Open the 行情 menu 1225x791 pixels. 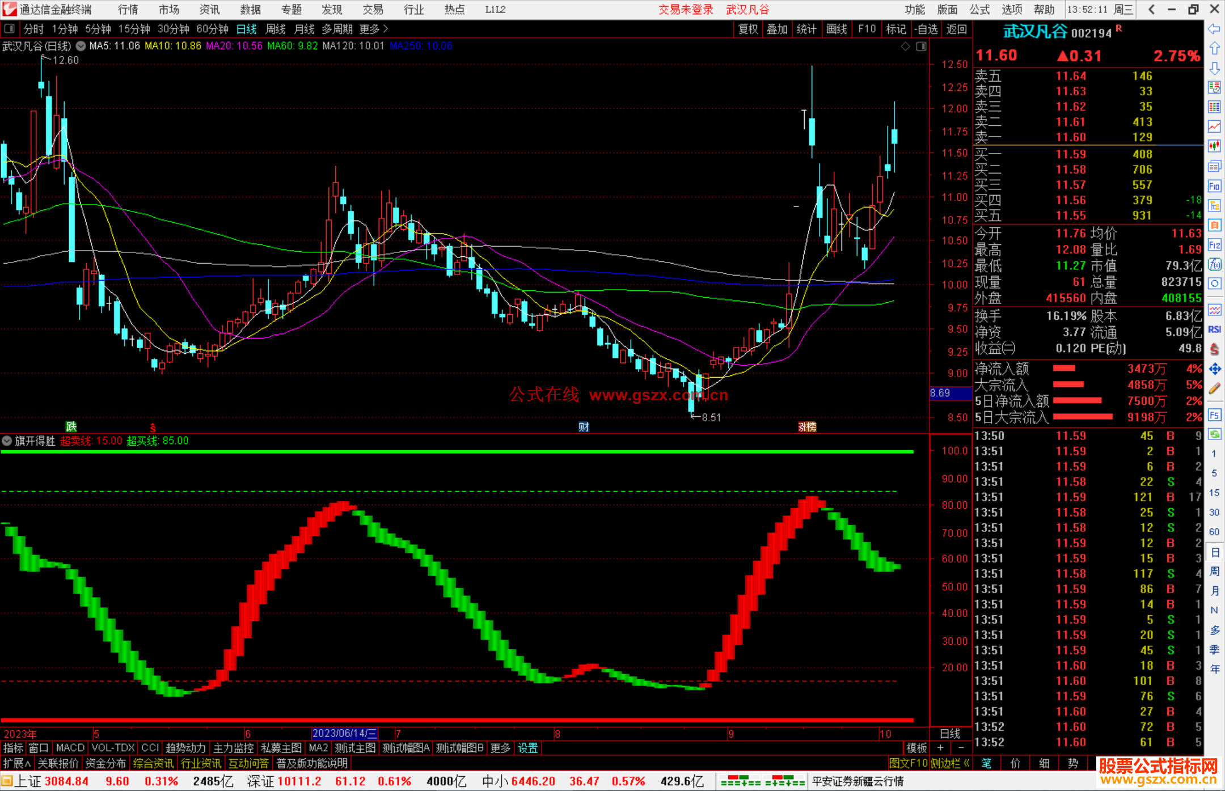[128, 10]
